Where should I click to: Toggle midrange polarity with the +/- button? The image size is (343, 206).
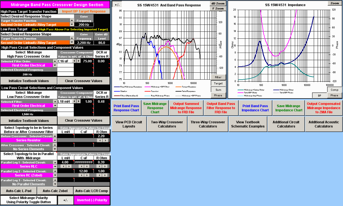click(x=65, y=200)
